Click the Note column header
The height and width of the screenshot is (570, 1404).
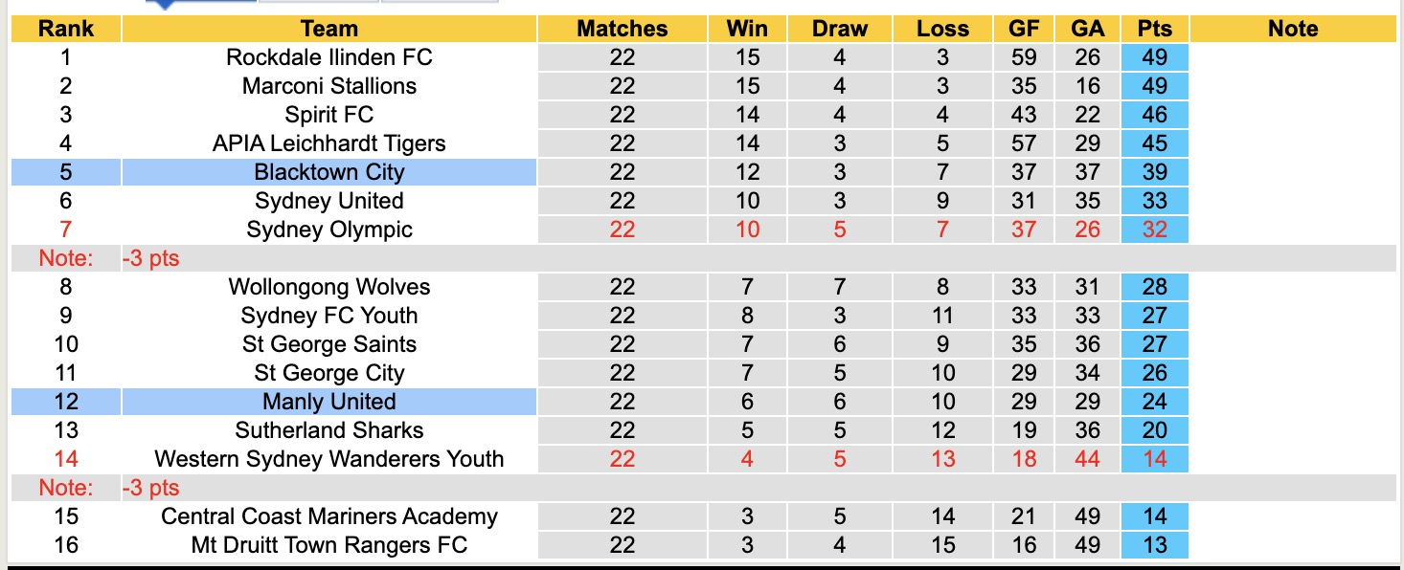[1293, 29]
